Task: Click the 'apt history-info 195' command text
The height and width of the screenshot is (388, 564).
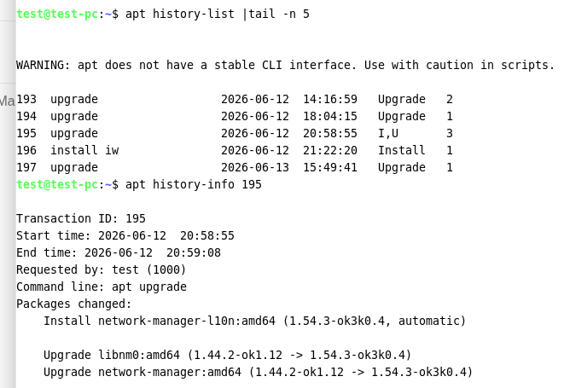Action: (194, 184)
